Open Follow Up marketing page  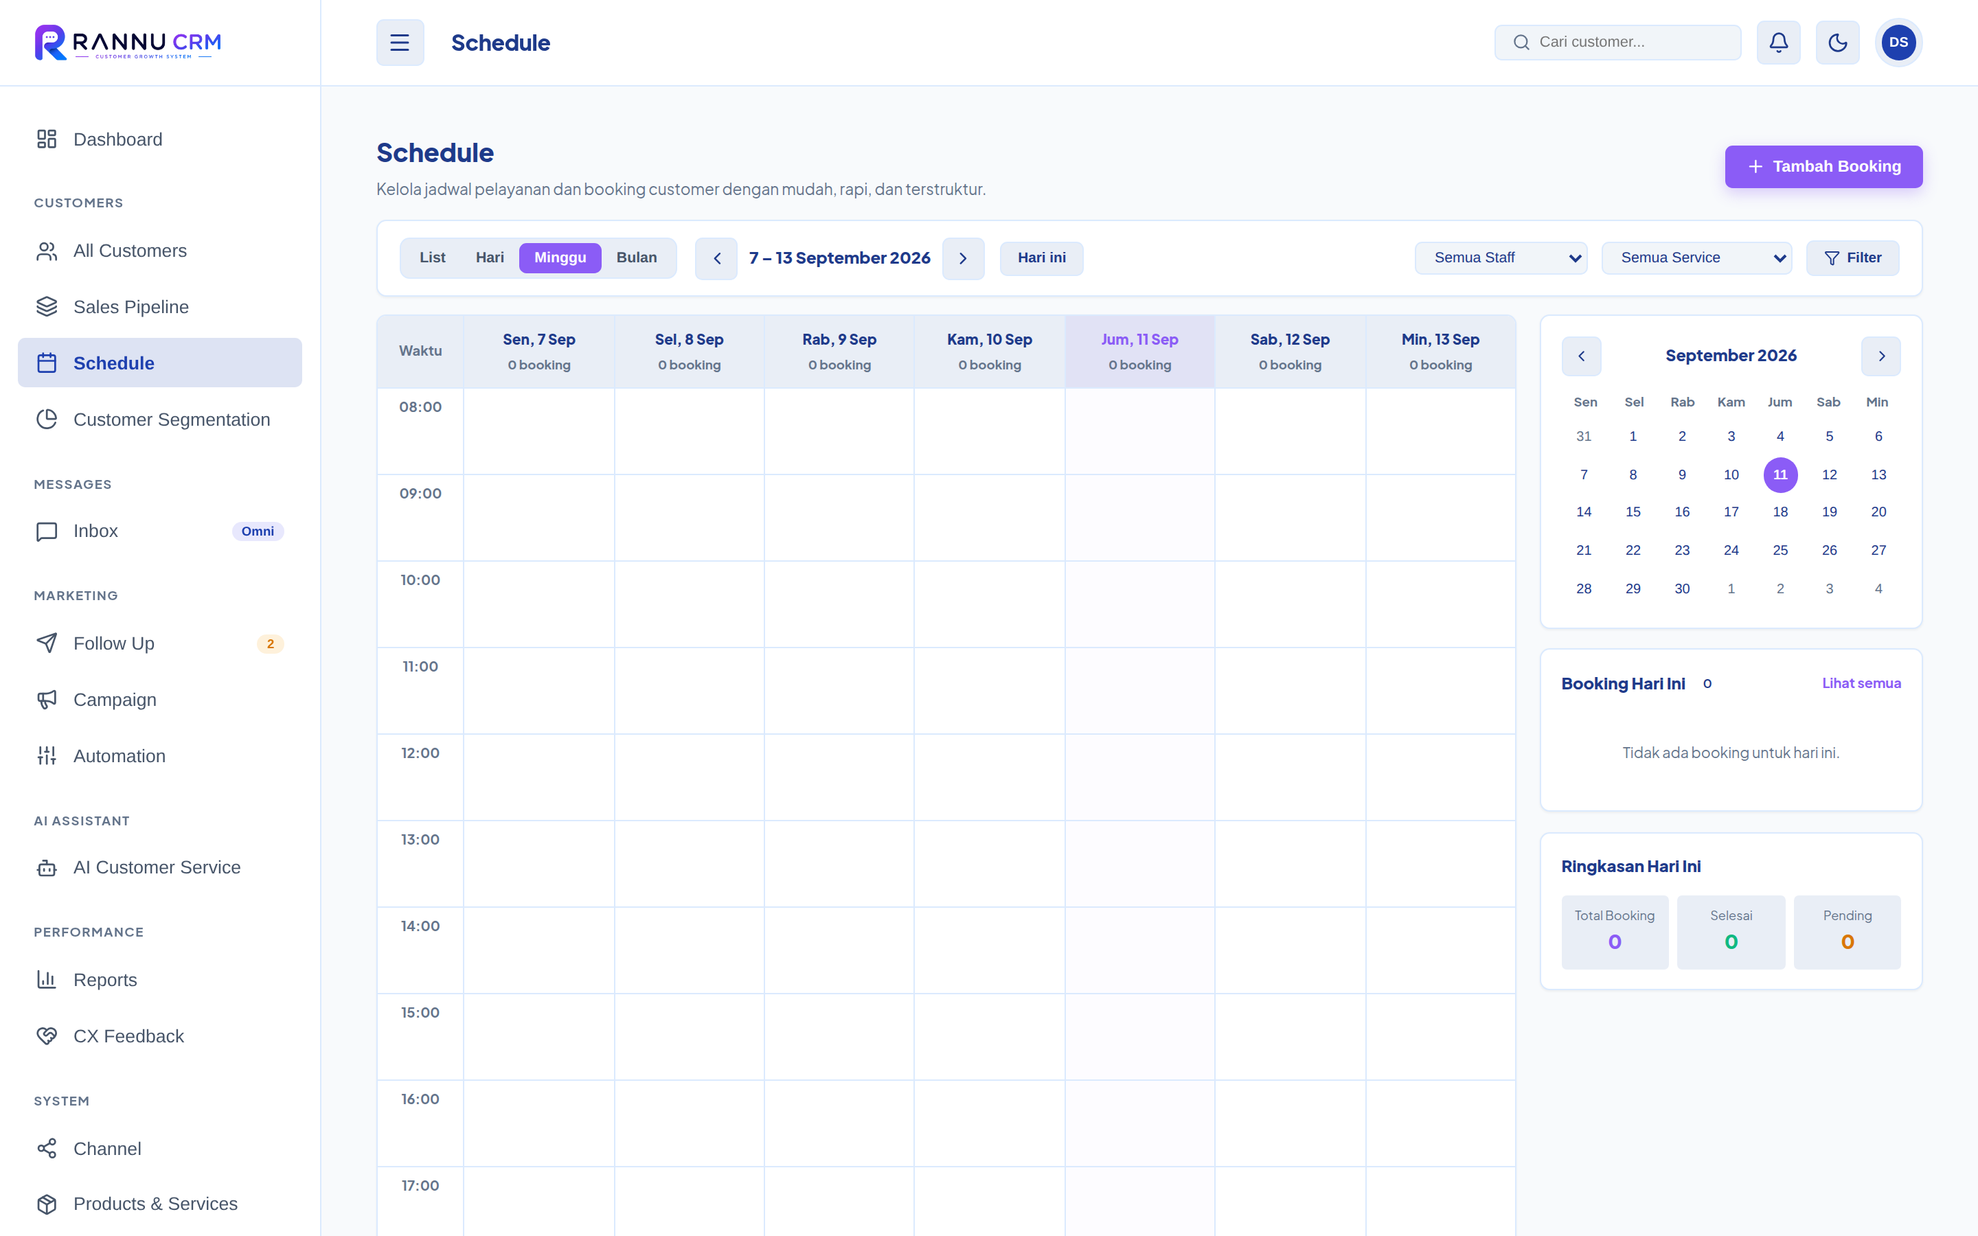click(x=160, y=643)
